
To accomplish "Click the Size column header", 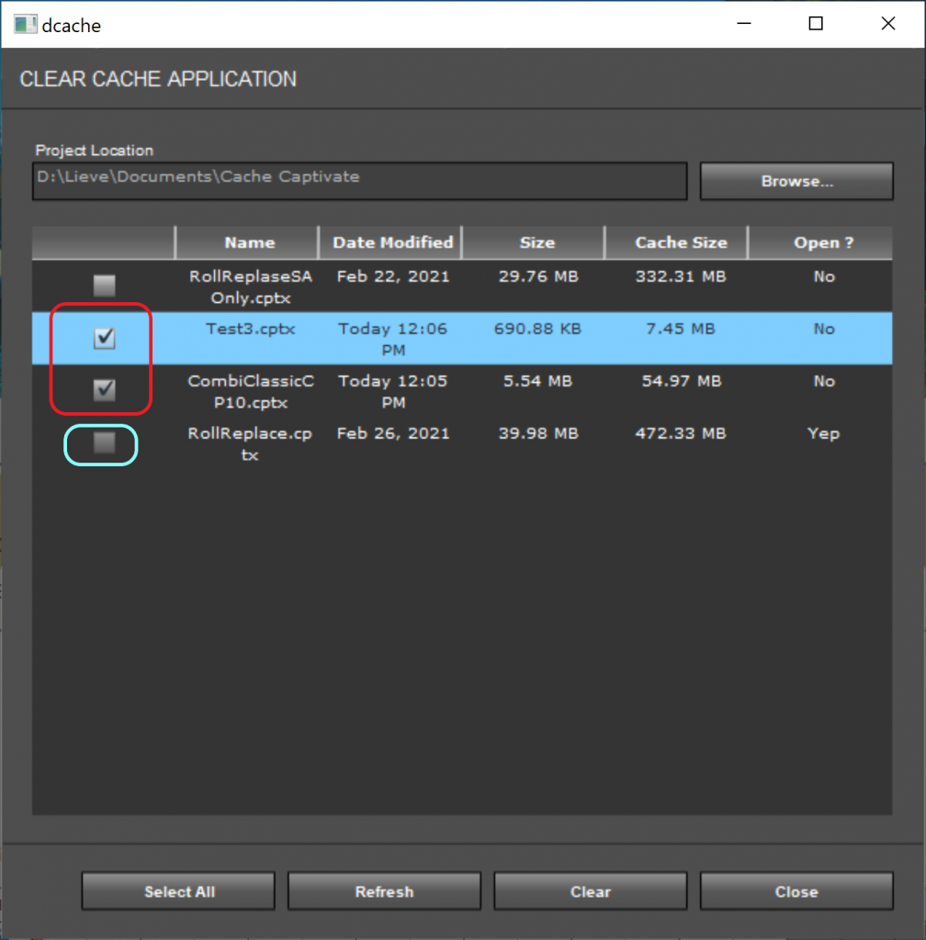I will pyautogui.click(x=536, y=243).
